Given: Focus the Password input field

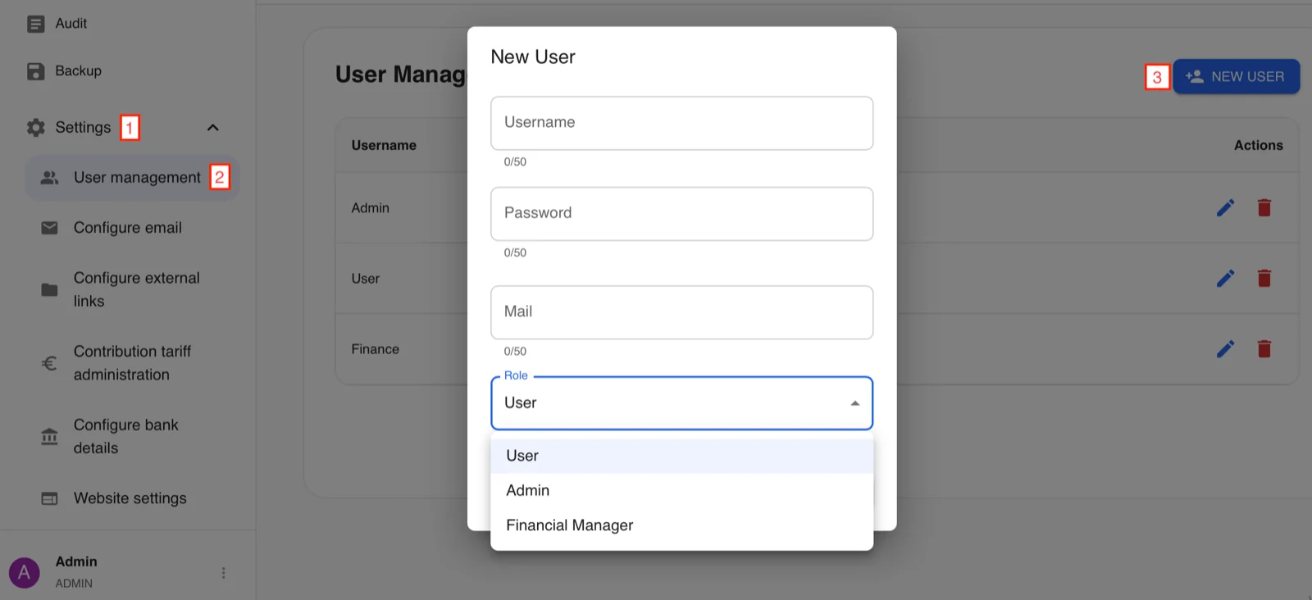Looking at the screenshot, I should (x=681, y=214).
